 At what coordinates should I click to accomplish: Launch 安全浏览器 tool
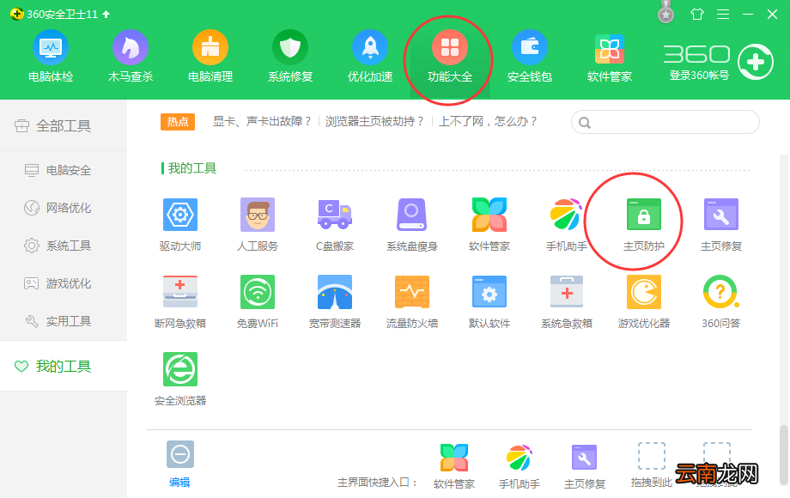click(179, 380)
